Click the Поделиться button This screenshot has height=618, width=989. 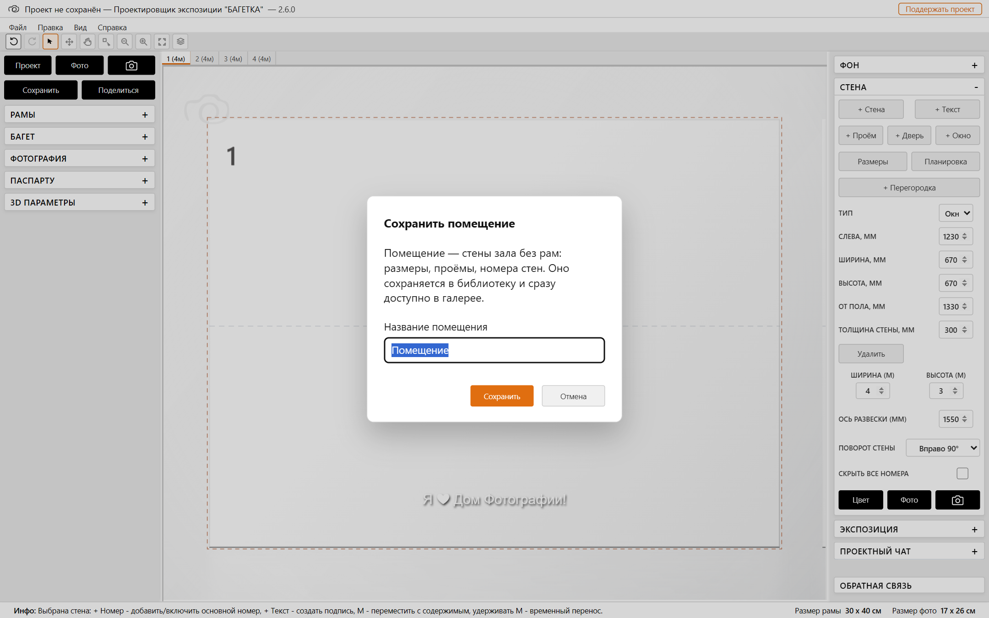pyautogui.click(x=118, y=90)
